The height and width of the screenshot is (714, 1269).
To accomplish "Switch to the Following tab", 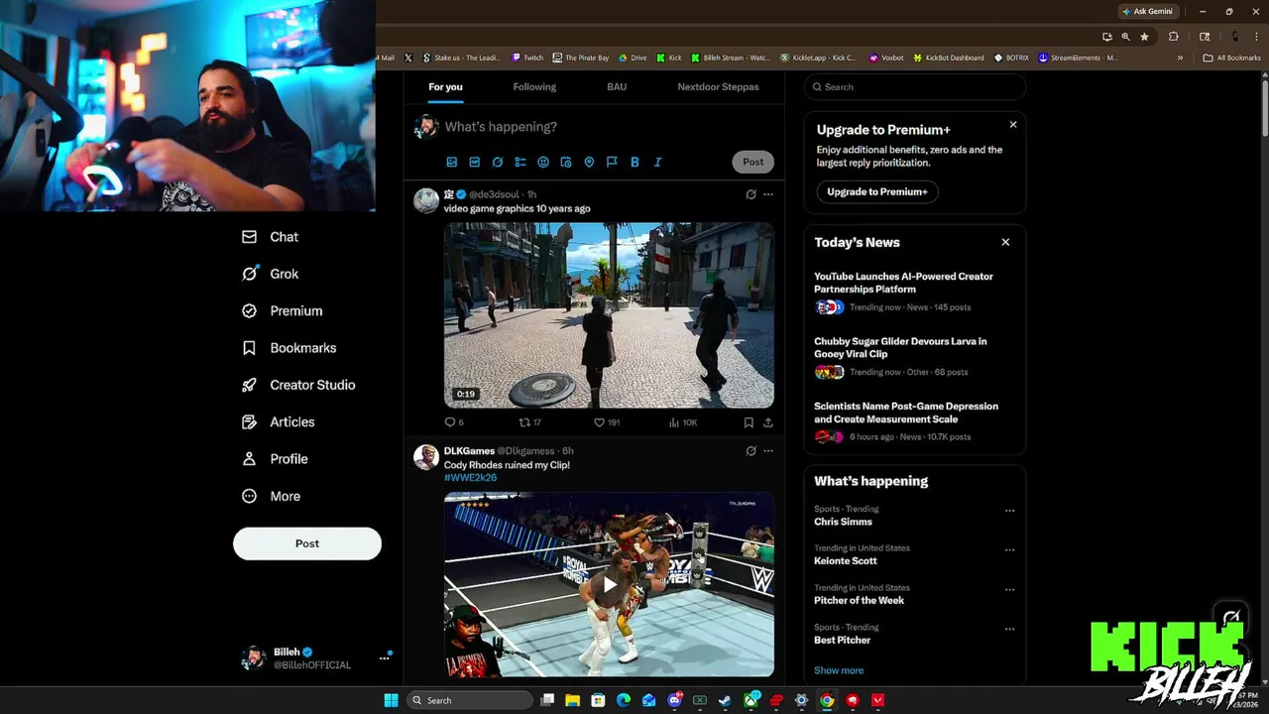I will click(x=534, y=87).
